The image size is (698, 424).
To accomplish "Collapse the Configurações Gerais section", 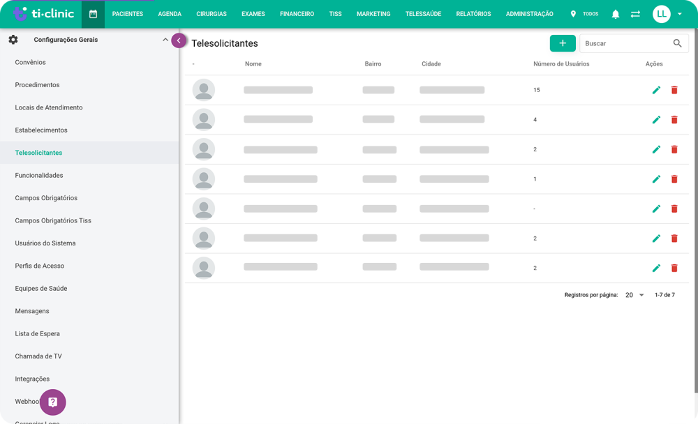I will pyautogui.click(x=165, y=40).
